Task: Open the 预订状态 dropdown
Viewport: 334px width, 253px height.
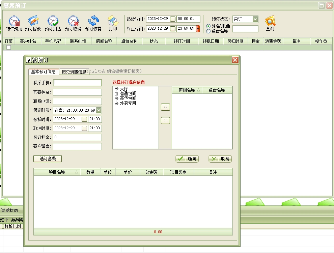Action: click(x=255, y=19)
